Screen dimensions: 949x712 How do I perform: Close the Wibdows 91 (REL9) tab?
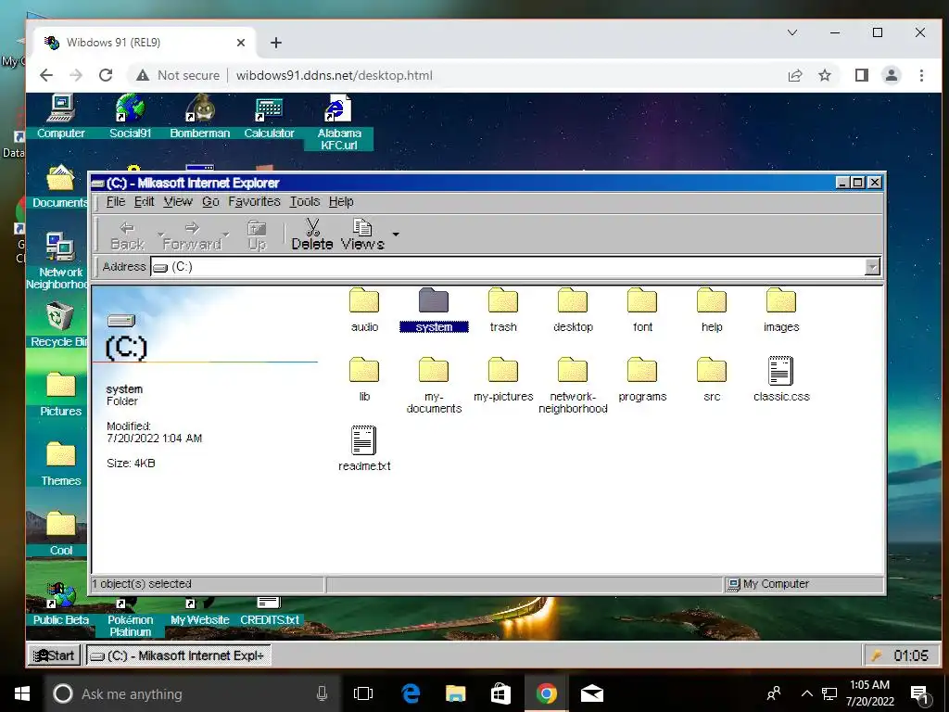tap(241, 43)
